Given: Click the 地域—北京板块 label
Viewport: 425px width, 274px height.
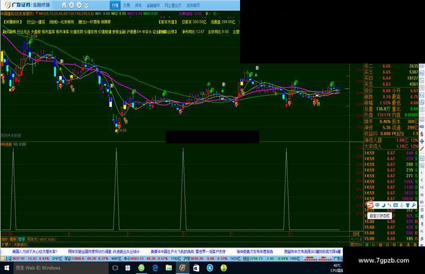Looking at the screenshot, I should (61, 22).
